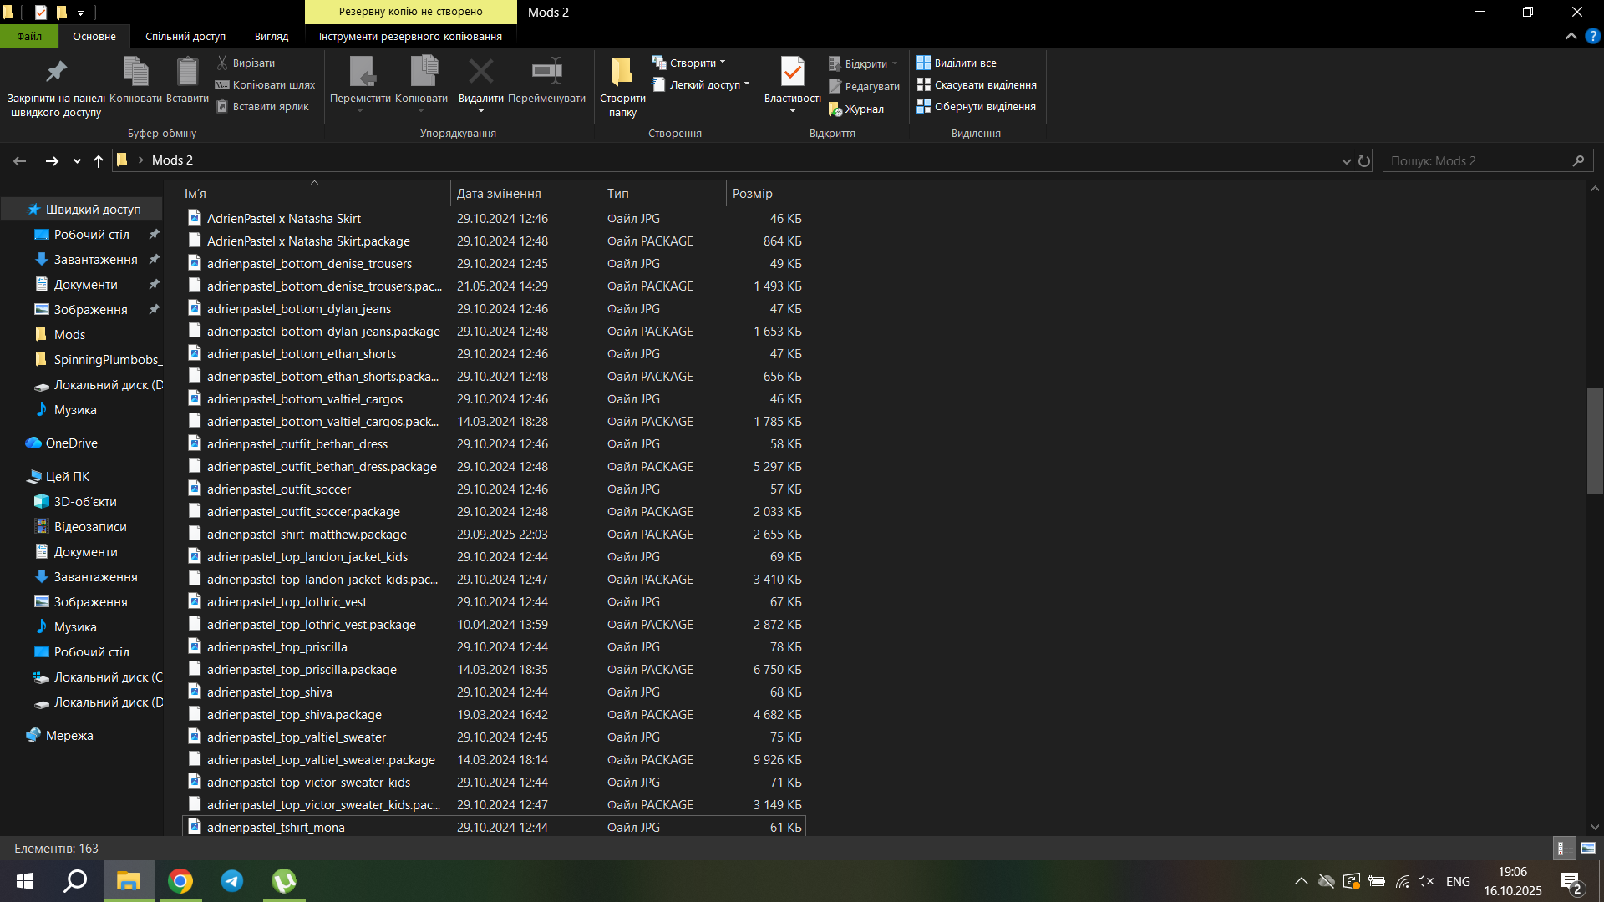Click the Properties (Властивості) checkmark icon
Screen dimensions: 1604x902
click(792, 73)
